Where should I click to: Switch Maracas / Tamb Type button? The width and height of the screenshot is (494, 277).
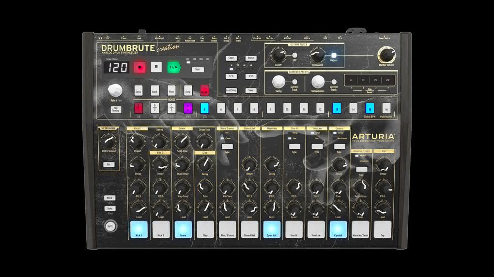point(361,169)
